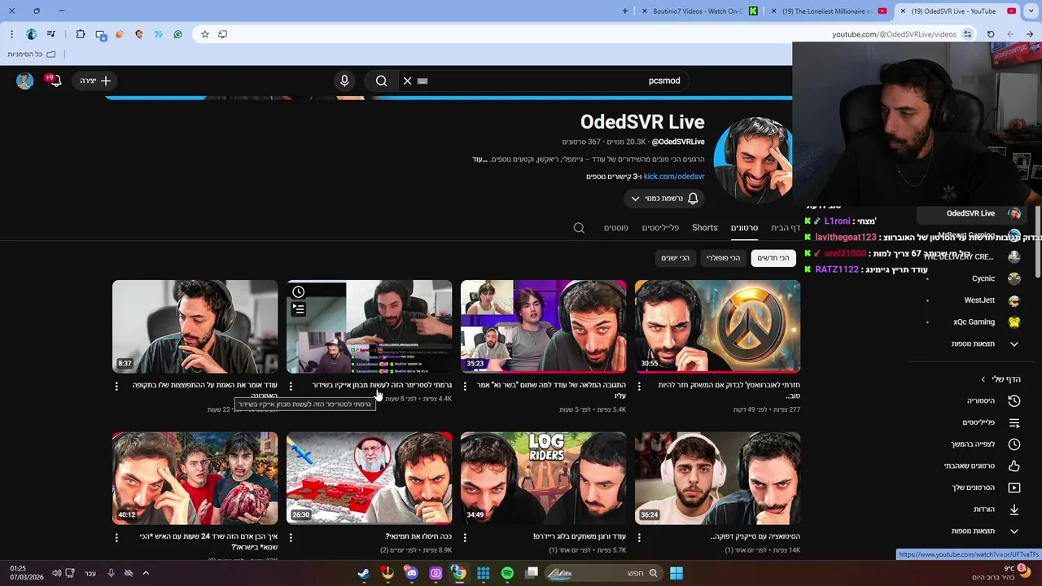Viewport: 1042px width, 586px height.
Task: Clear the pcsmod search query
Action: pyautogui.click(x=407, y=81)
